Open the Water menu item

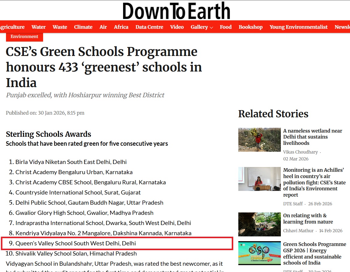coord(39,27)
